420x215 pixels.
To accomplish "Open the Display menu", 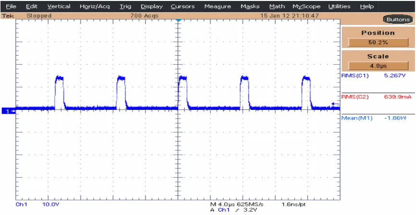I will click(x=151, y=6).
